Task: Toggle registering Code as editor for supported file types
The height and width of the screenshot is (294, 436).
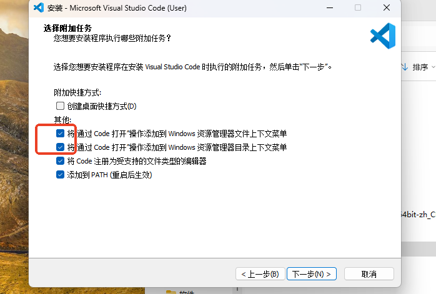Action: click(x=60, y=161)
